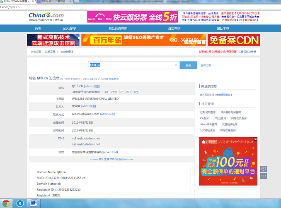Expand the 查询记录 history dropdown

pyautogui.click(x=207, y=65)
